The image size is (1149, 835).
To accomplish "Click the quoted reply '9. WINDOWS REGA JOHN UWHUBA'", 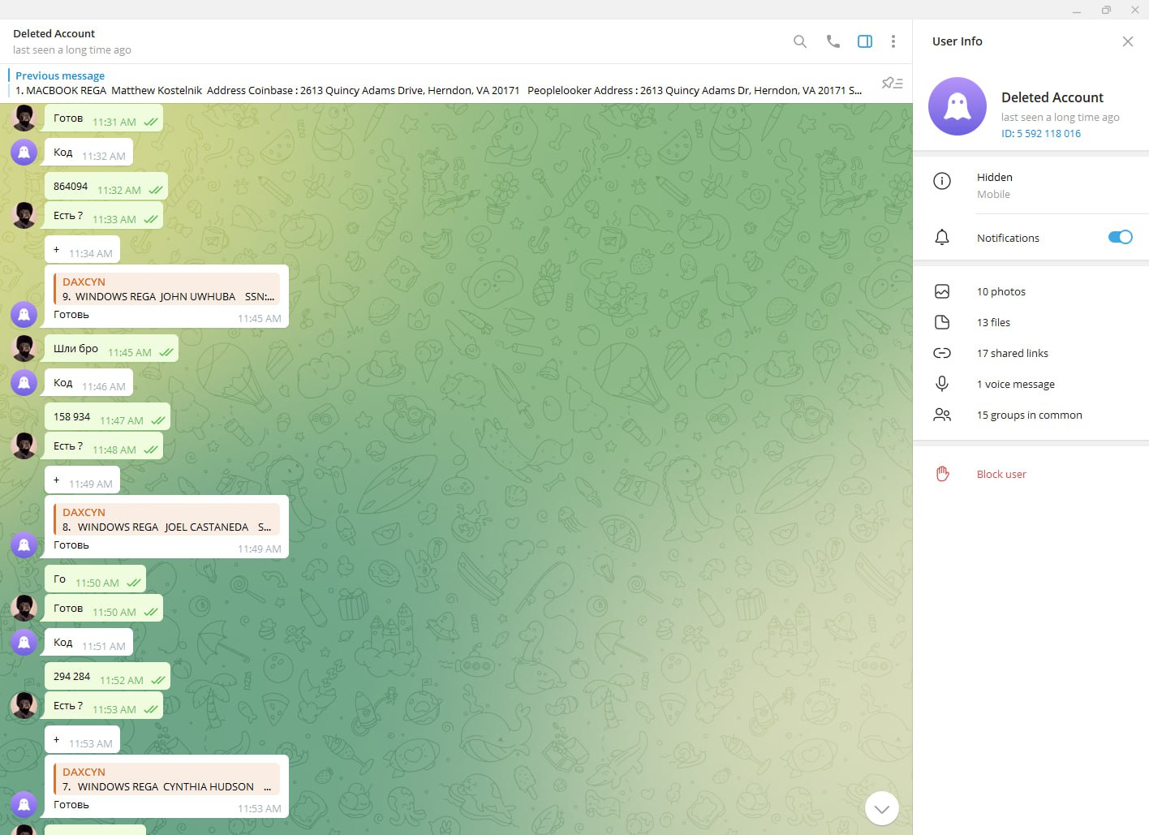I will [x=166, y=289].
